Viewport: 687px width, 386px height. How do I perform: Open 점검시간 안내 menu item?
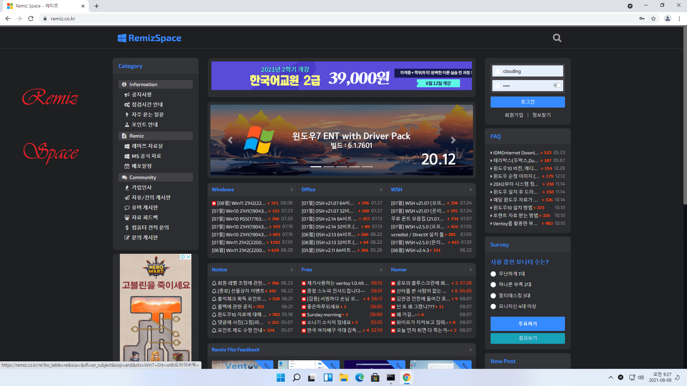143,104
